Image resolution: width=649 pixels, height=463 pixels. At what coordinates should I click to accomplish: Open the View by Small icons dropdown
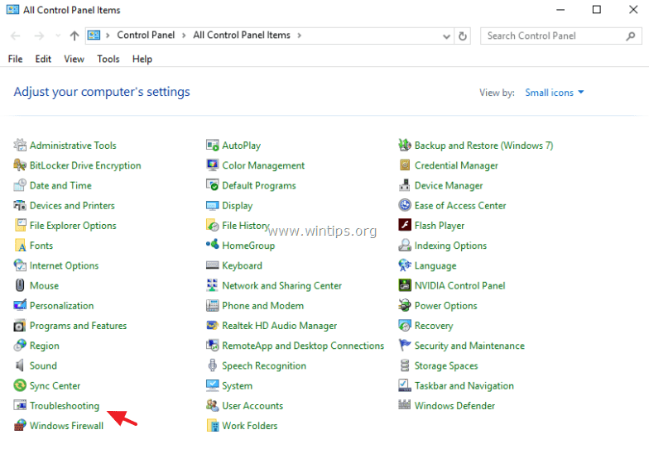555,93
